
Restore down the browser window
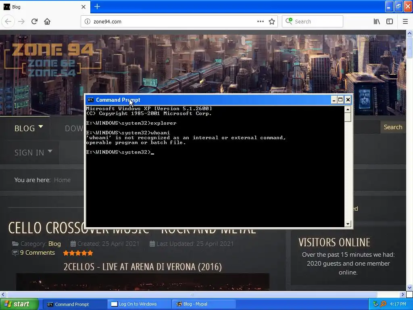[398, 6]
